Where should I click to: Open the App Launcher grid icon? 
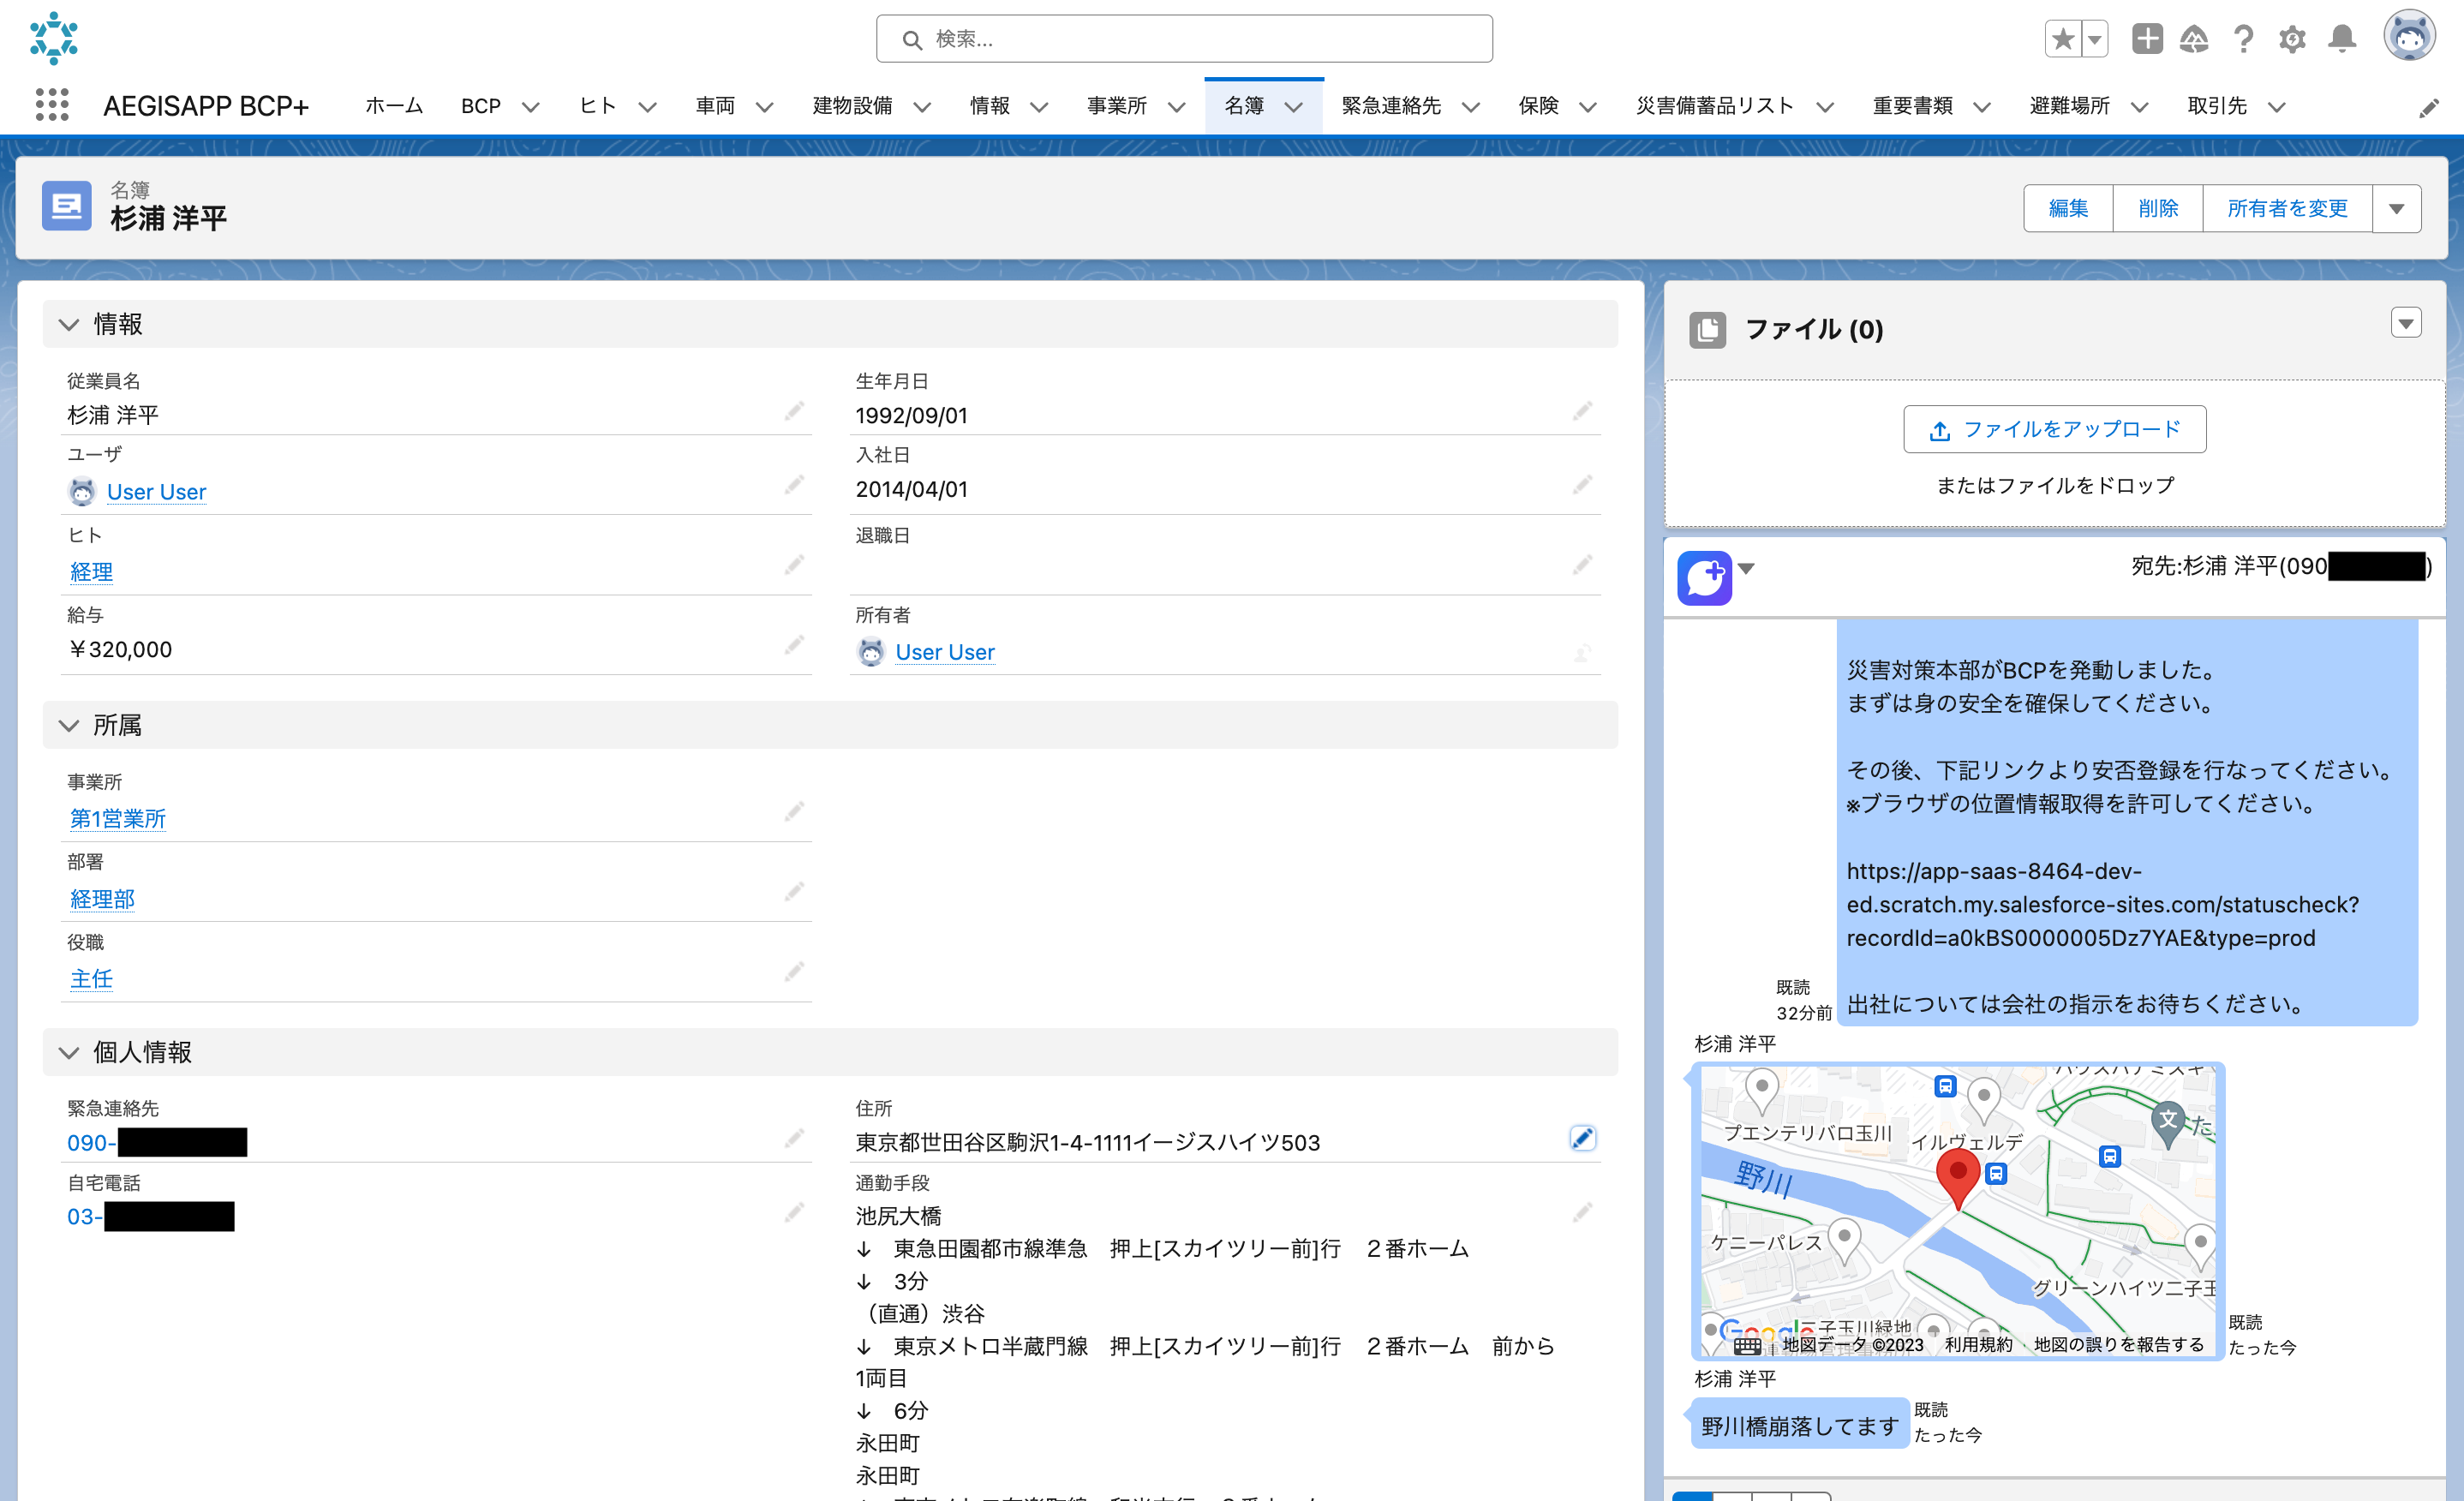51,105
